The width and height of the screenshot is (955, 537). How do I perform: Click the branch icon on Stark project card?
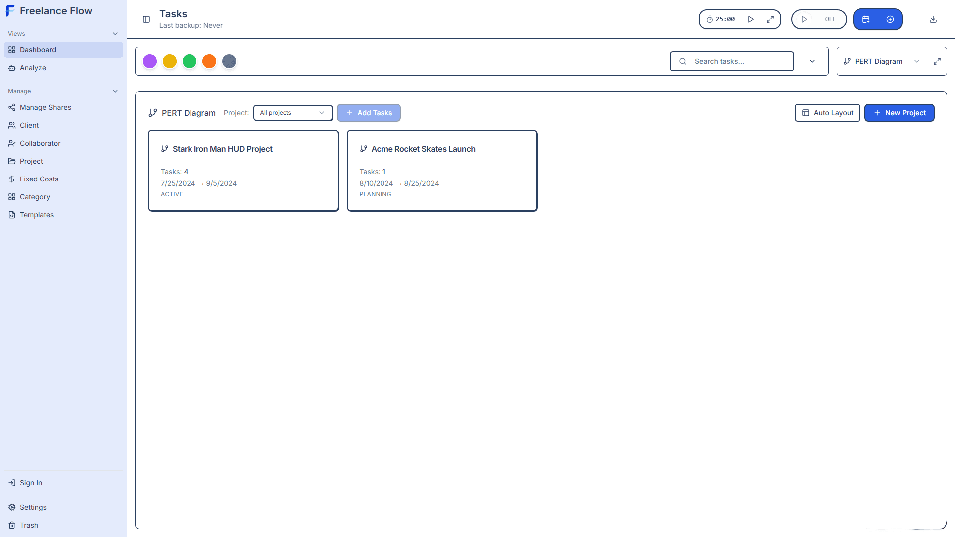coord(165,149)
